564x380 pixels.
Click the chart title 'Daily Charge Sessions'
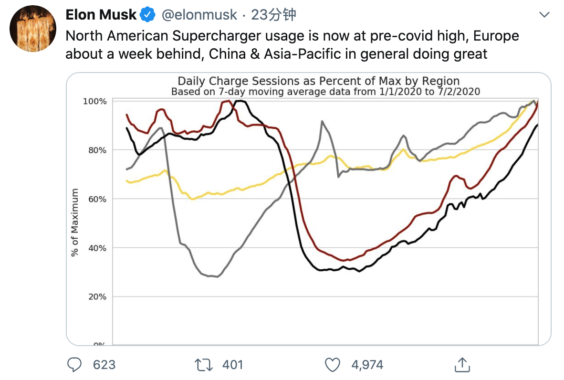coord(319,81)
